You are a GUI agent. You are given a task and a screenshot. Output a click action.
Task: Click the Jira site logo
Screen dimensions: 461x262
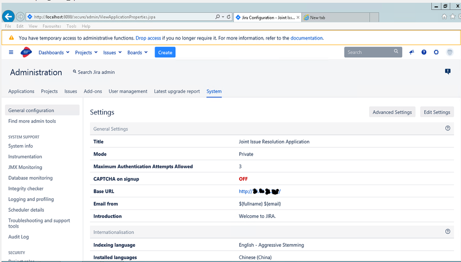(x=26, y=52)
